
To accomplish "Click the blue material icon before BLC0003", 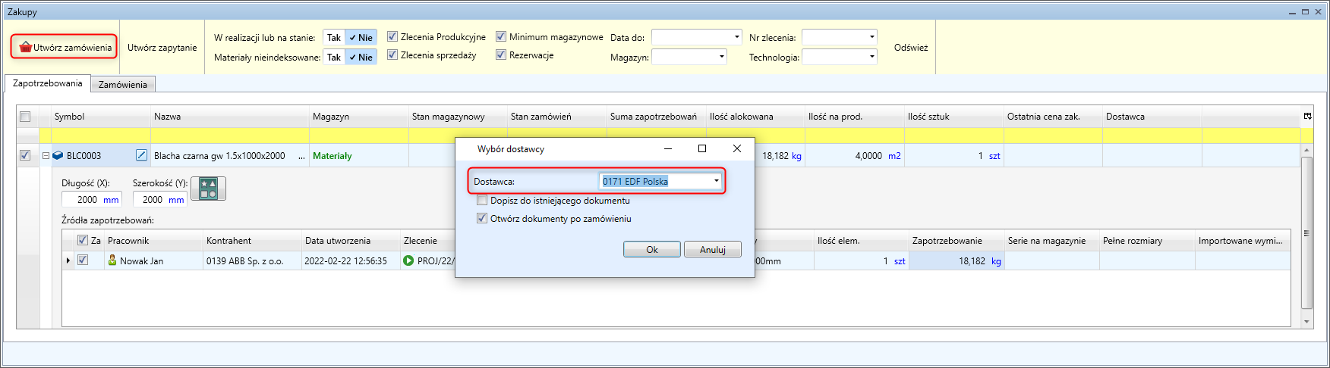I will [x=58, y=155].
